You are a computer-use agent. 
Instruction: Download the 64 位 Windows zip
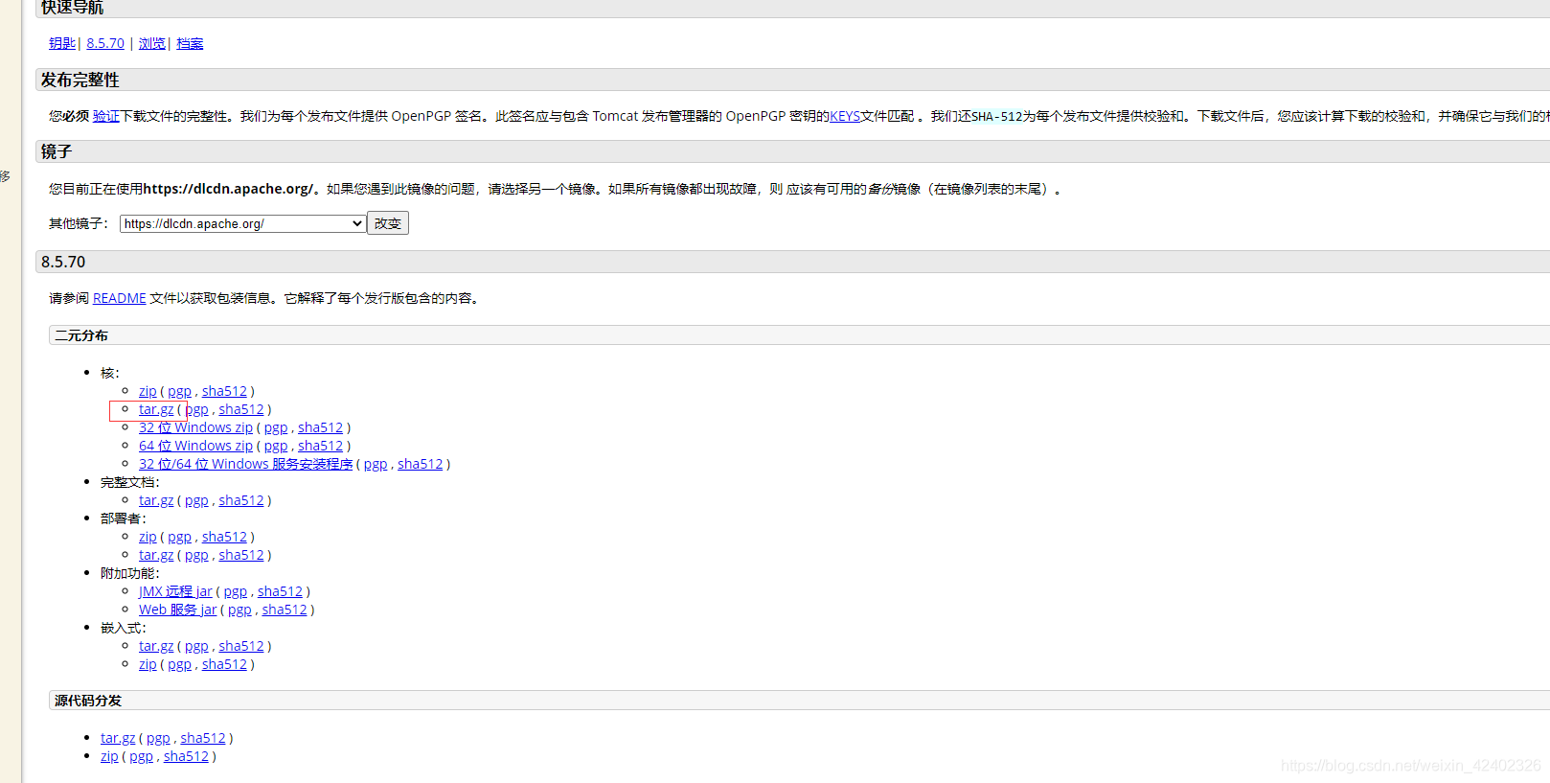coord(195,446)
